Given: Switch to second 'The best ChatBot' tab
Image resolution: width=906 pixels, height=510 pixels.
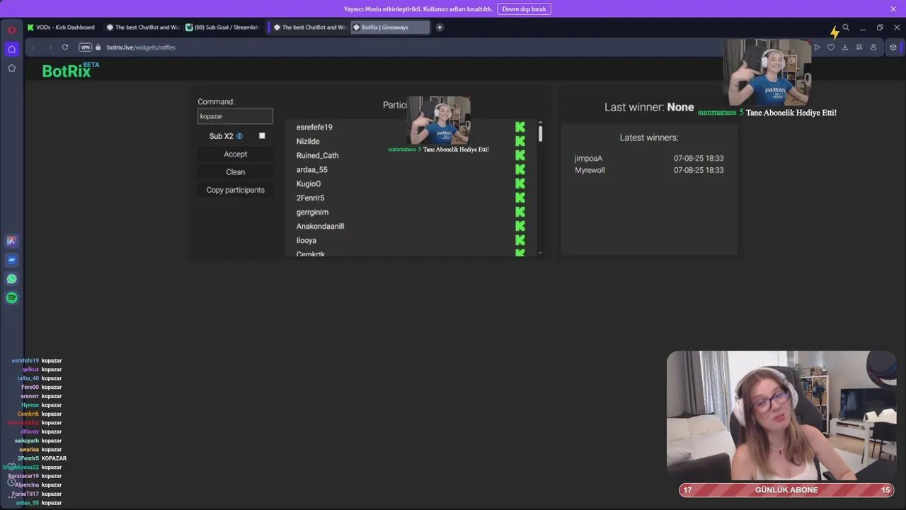Looking at the screenshot, I should point(310,28).
